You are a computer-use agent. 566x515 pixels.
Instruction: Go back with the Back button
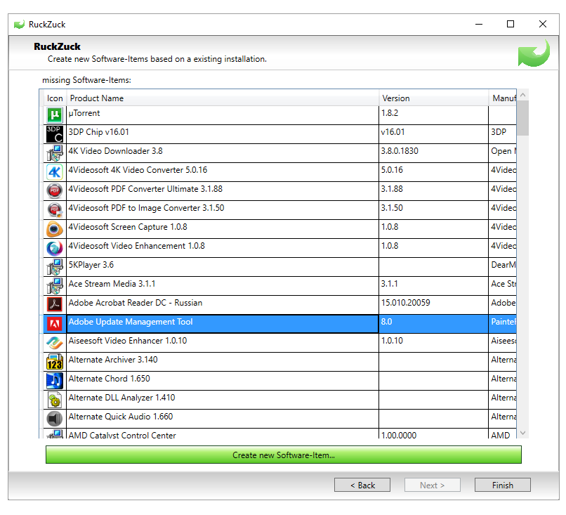362,485
